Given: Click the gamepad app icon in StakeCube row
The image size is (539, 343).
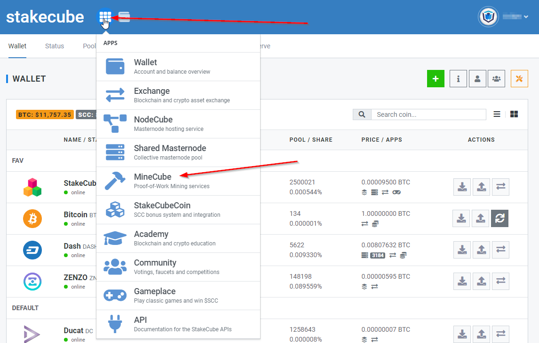Looking at the screenshot, I should [x=396, y=192].
